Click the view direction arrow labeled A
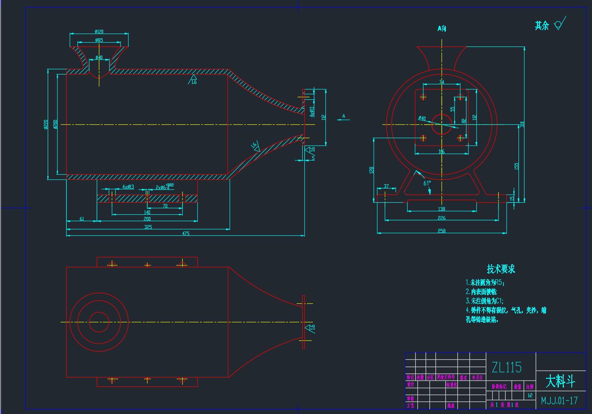 343,118
